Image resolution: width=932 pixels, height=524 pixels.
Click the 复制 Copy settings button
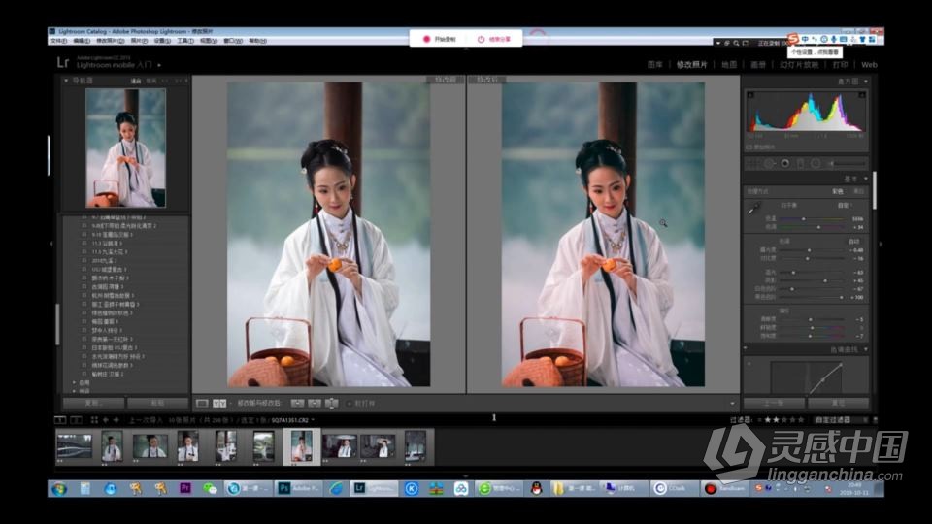click(x=94, y=404)
